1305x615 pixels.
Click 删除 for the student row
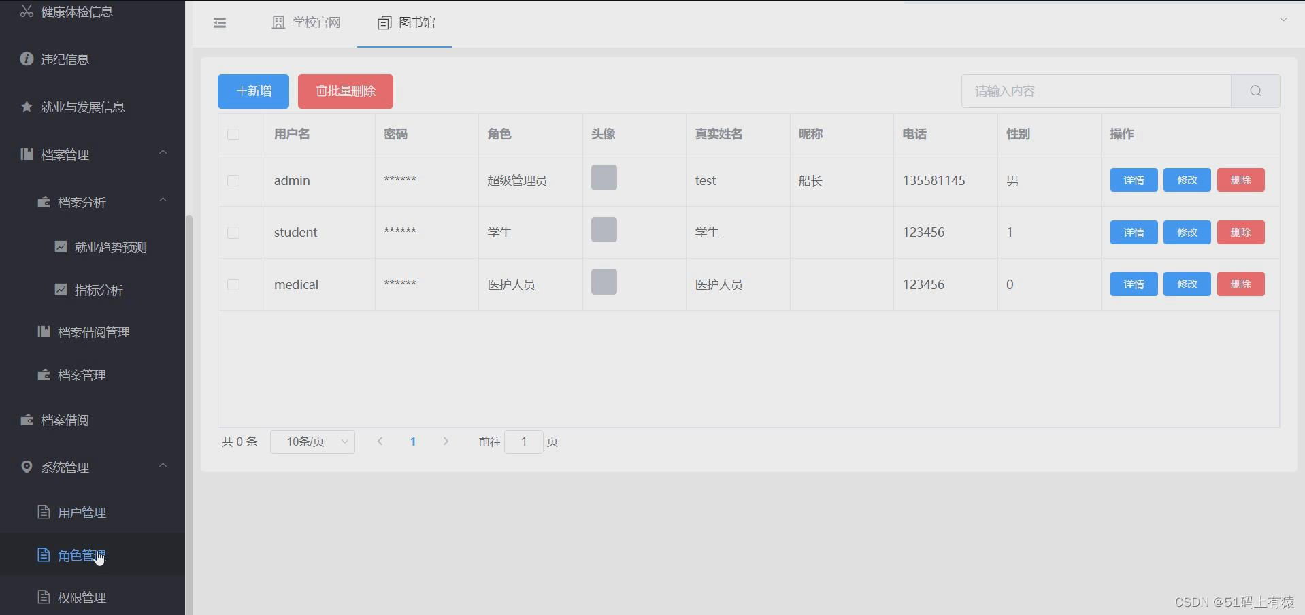pyautogui.click(x=1241, y=232)
